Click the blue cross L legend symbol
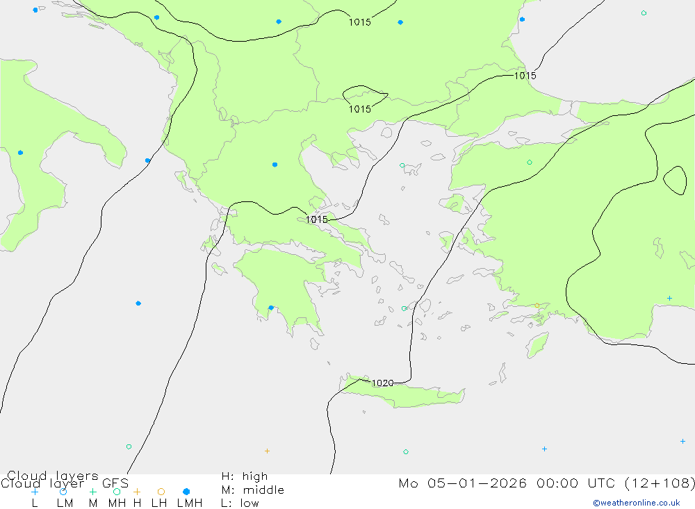The height and width of the screenshot is (509, 695). coord(35,492)
